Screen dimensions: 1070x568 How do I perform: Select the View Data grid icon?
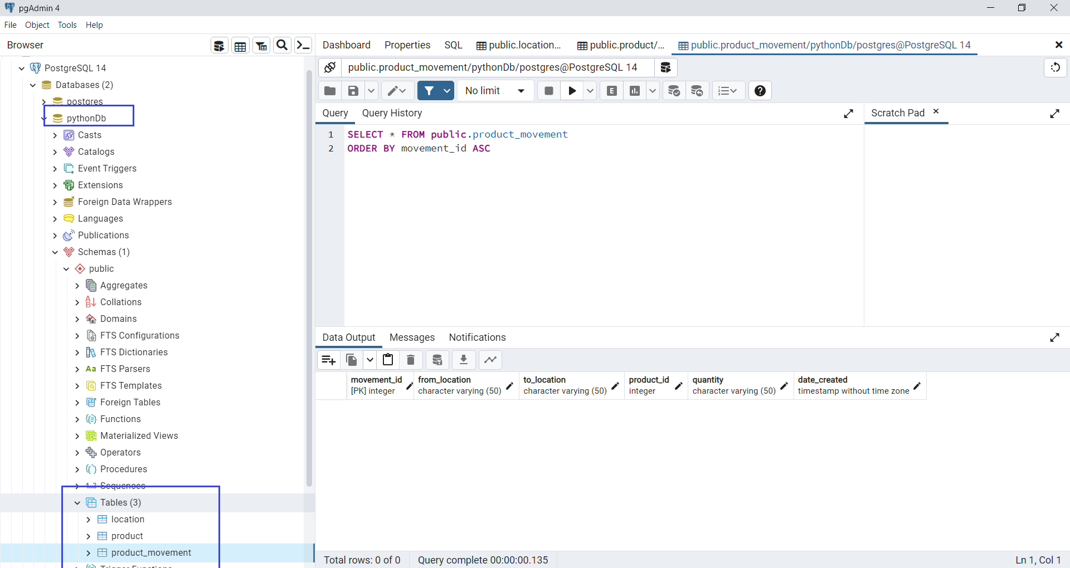click(240, 45)
